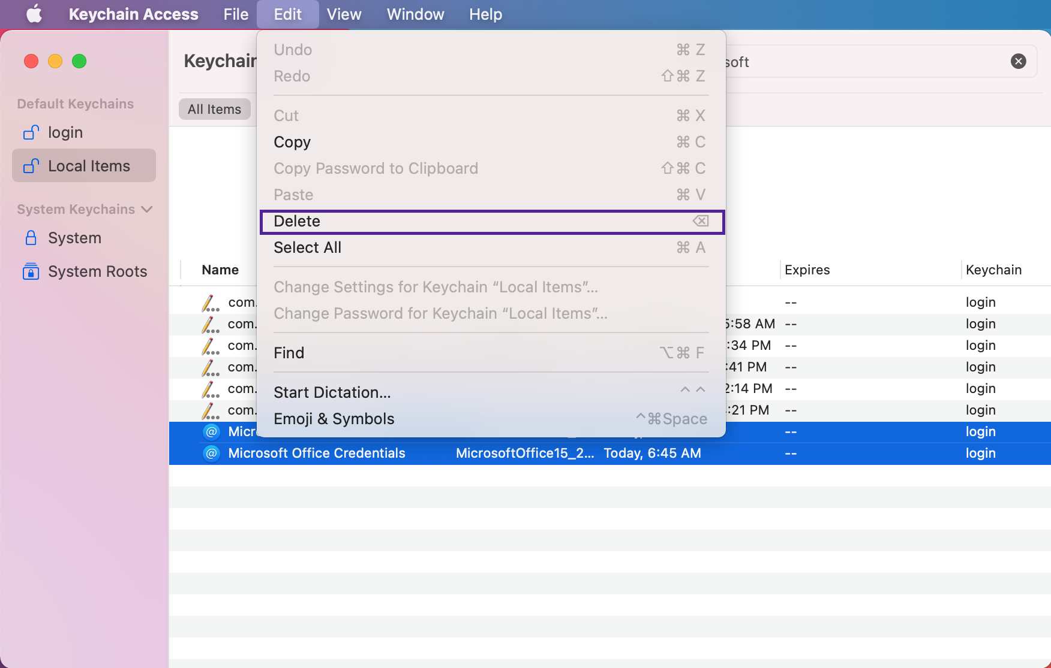Choose Select All in Edit menu
Viewport: 1051px width, 668px height.
[492, 247]
